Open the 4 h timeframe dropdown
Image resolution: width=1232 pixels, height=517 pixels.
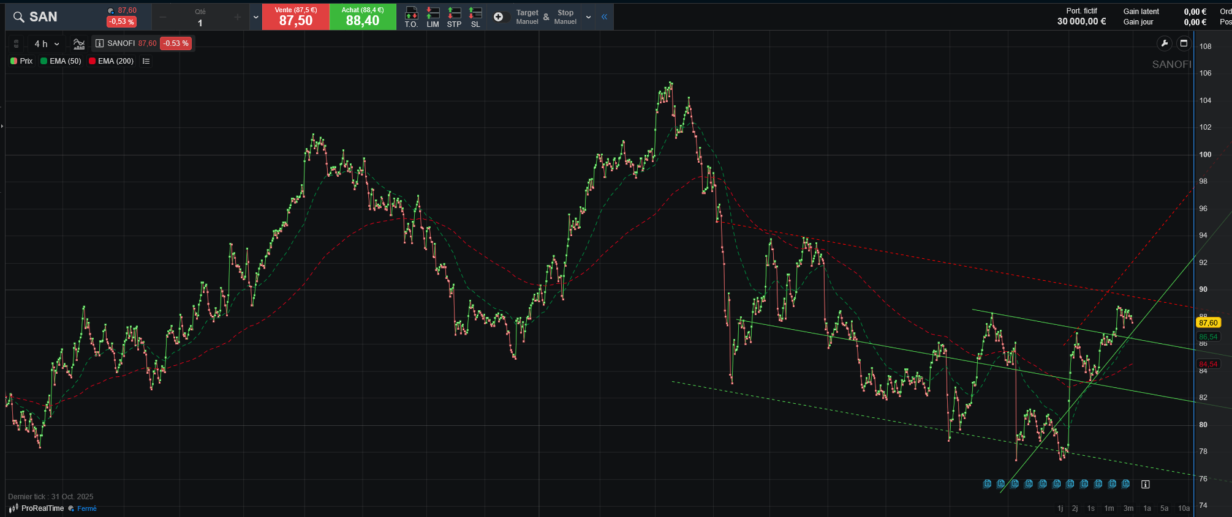(47, 44)
